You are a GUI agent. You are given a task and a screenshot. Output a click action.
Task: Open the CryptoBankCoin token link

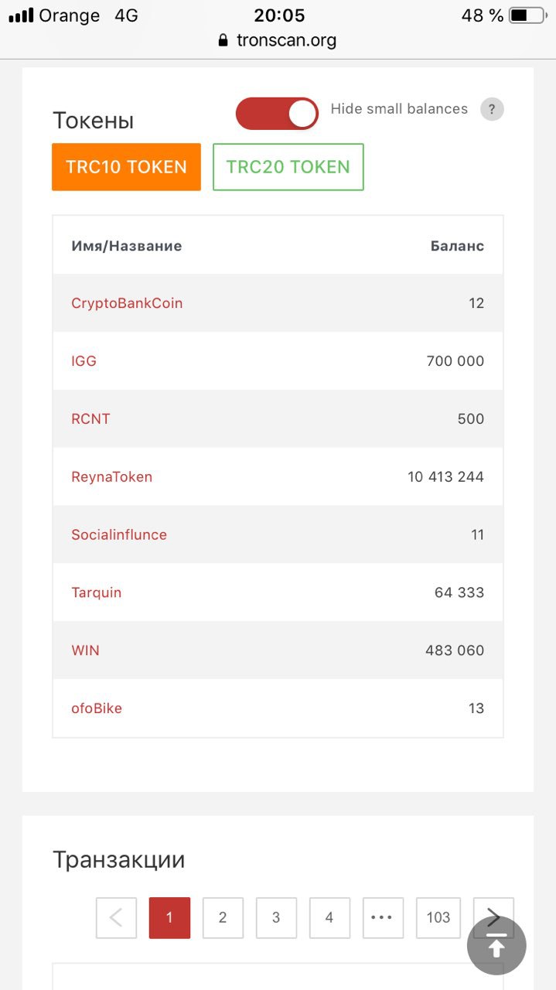(127, 303)
